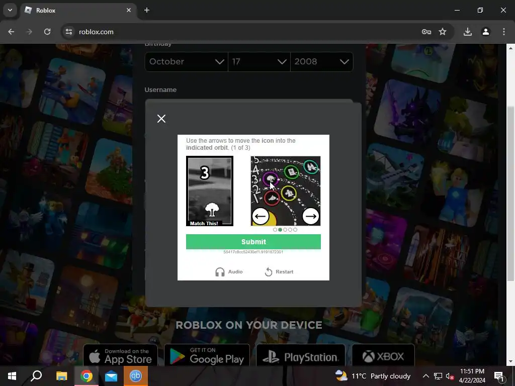This screenshot has width=515, height=386.
Task: Click the Match This reference image
Action: point(210,191)
